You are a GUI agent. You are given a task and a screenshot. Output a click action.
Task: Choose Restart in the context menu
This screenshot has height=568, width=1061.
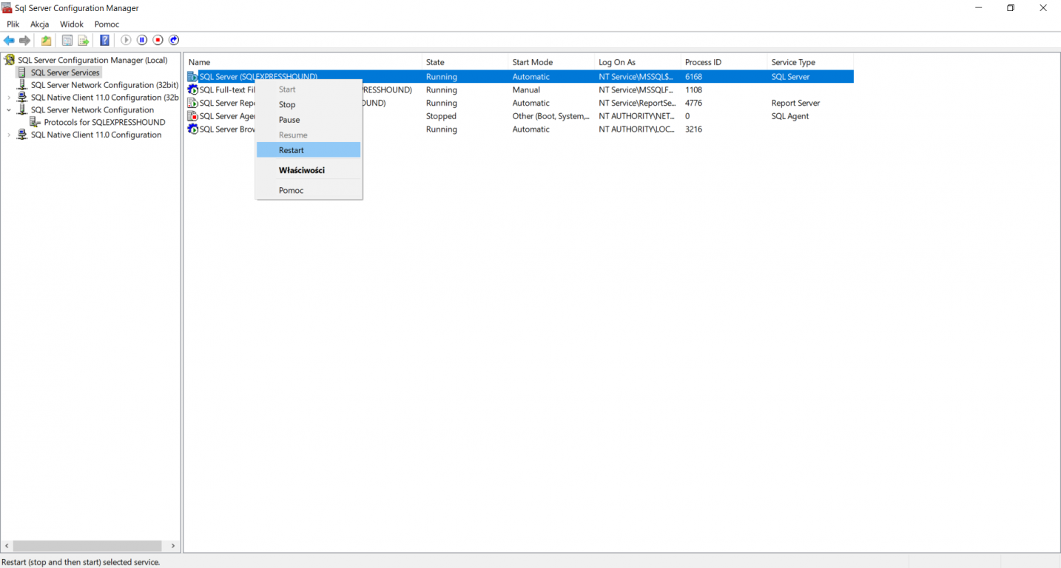pyautogui.click(x=309, y=150)
